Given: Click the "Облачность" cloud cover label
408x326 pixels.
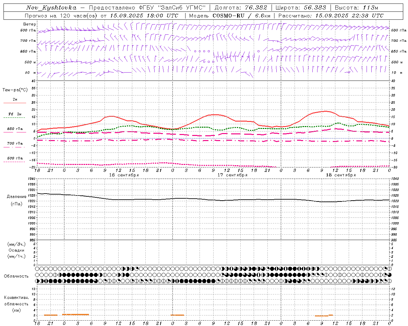Looking at the screenshot, I should tap(16, 276).
